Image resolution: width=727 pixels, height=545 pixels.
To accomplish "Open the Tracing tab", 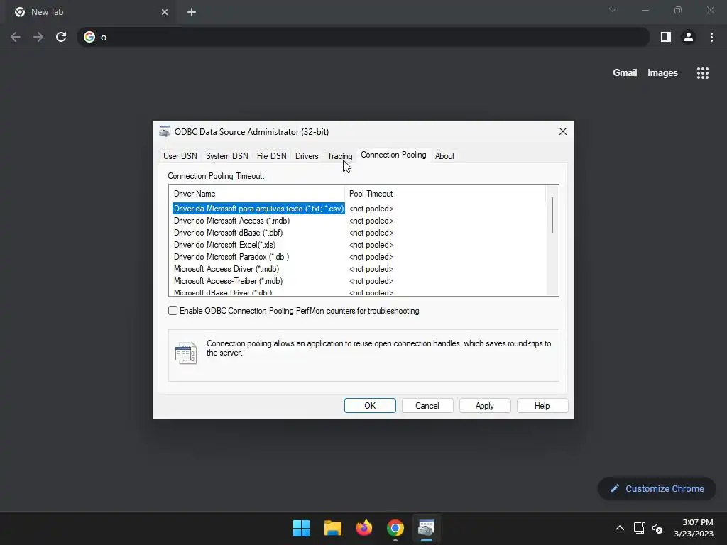I will coord(339,156).
